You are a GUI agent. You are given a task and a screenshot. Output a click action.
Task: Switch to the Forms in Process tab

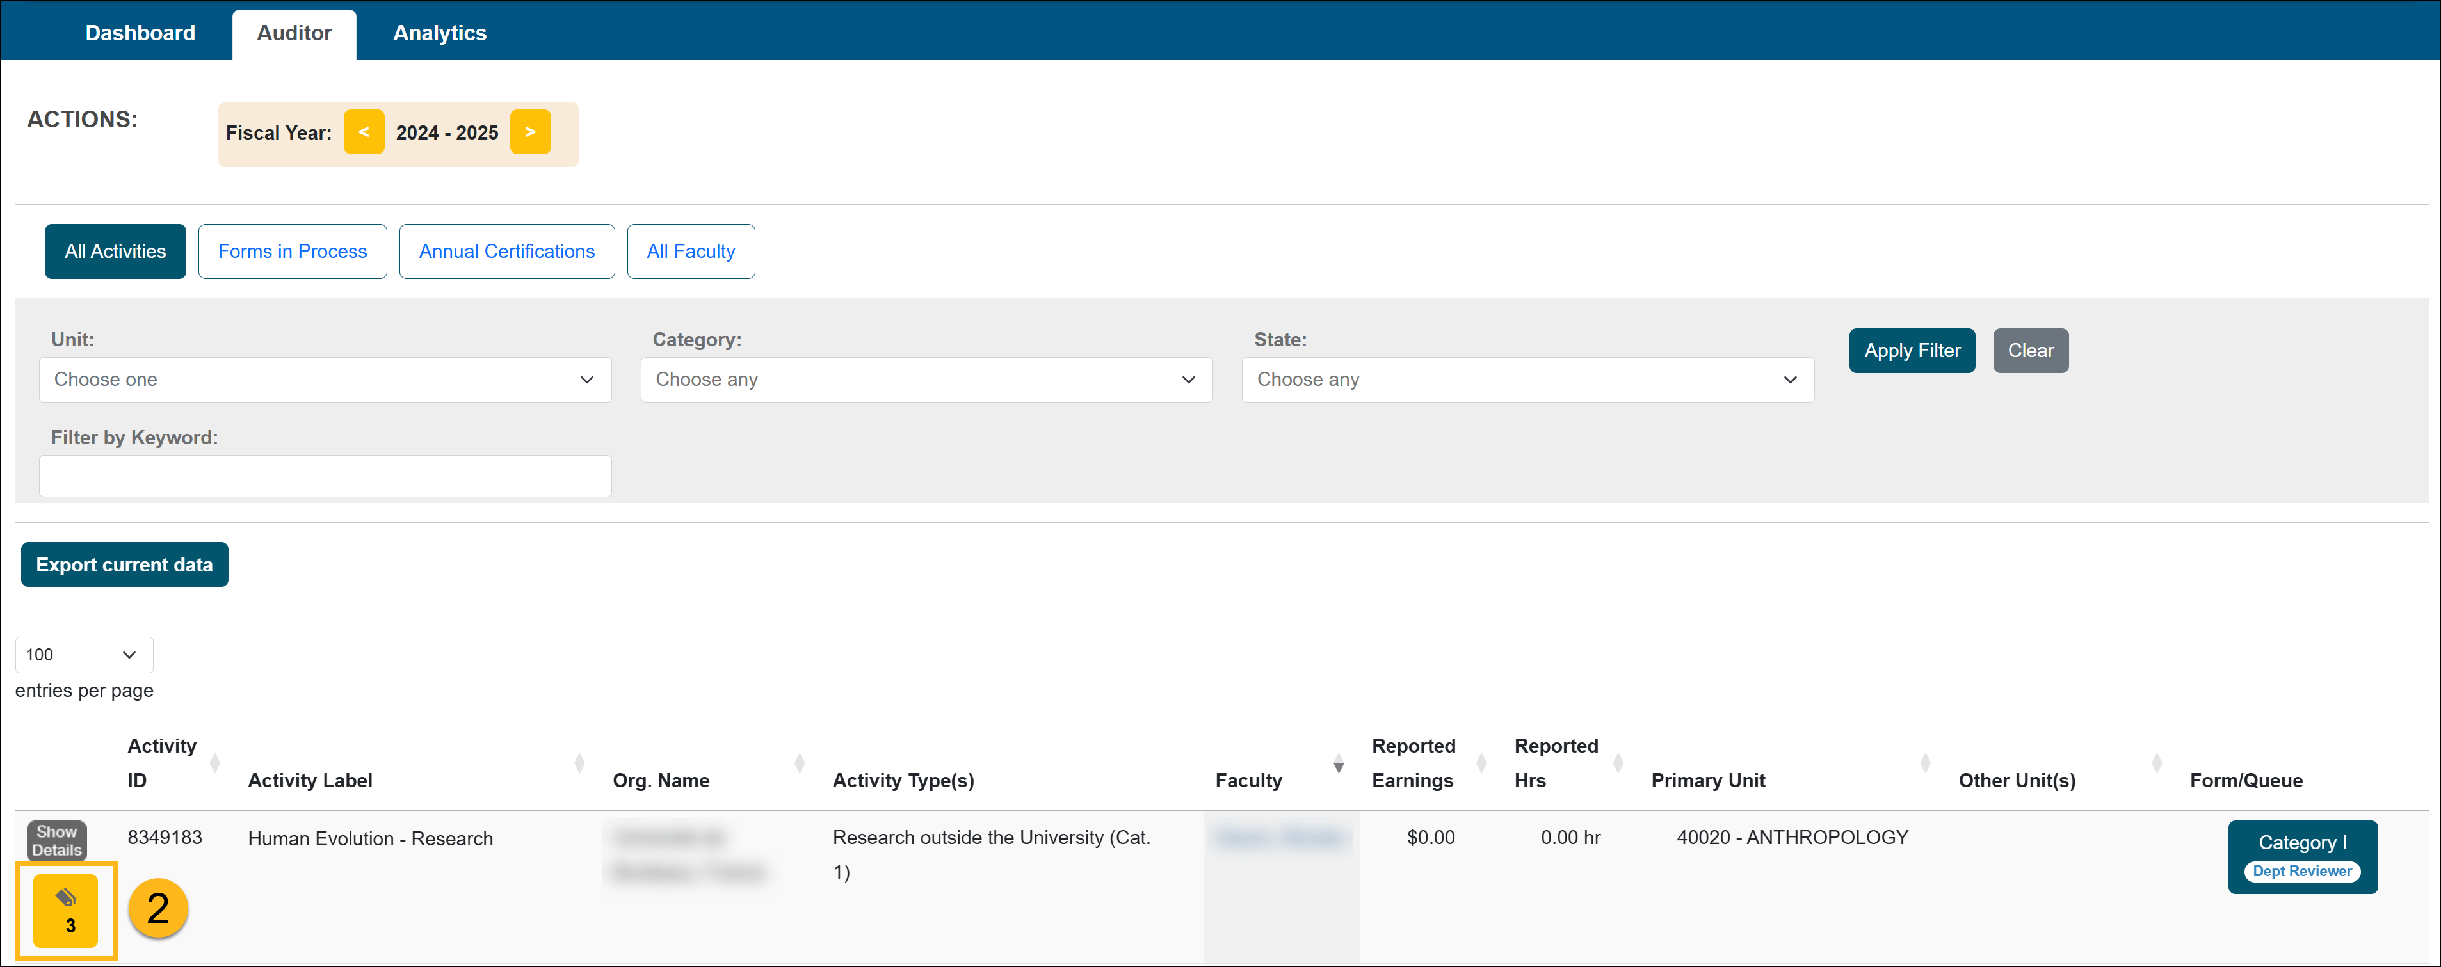tap(293, 251)
